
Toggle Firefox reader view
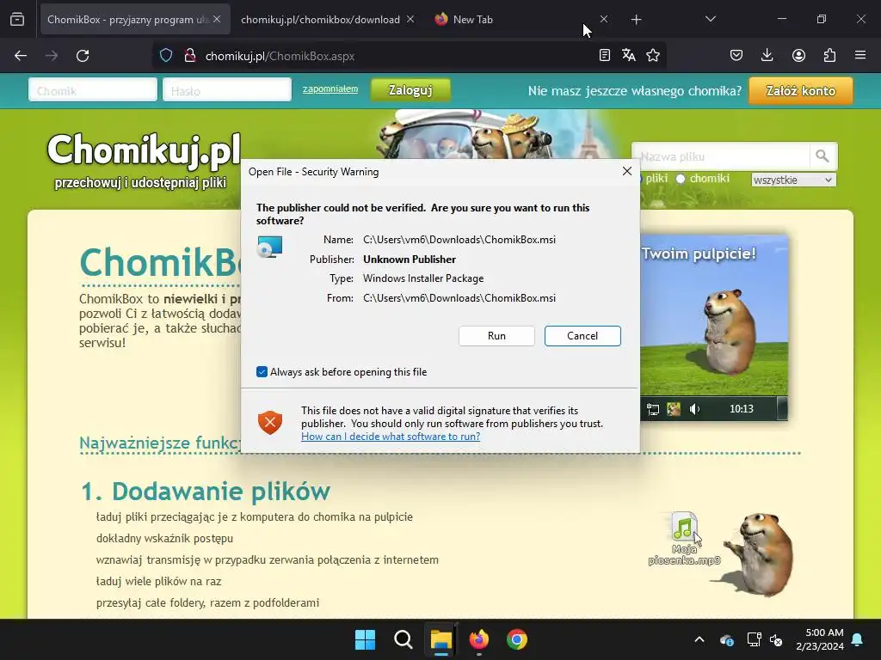[x=605, y=56]
